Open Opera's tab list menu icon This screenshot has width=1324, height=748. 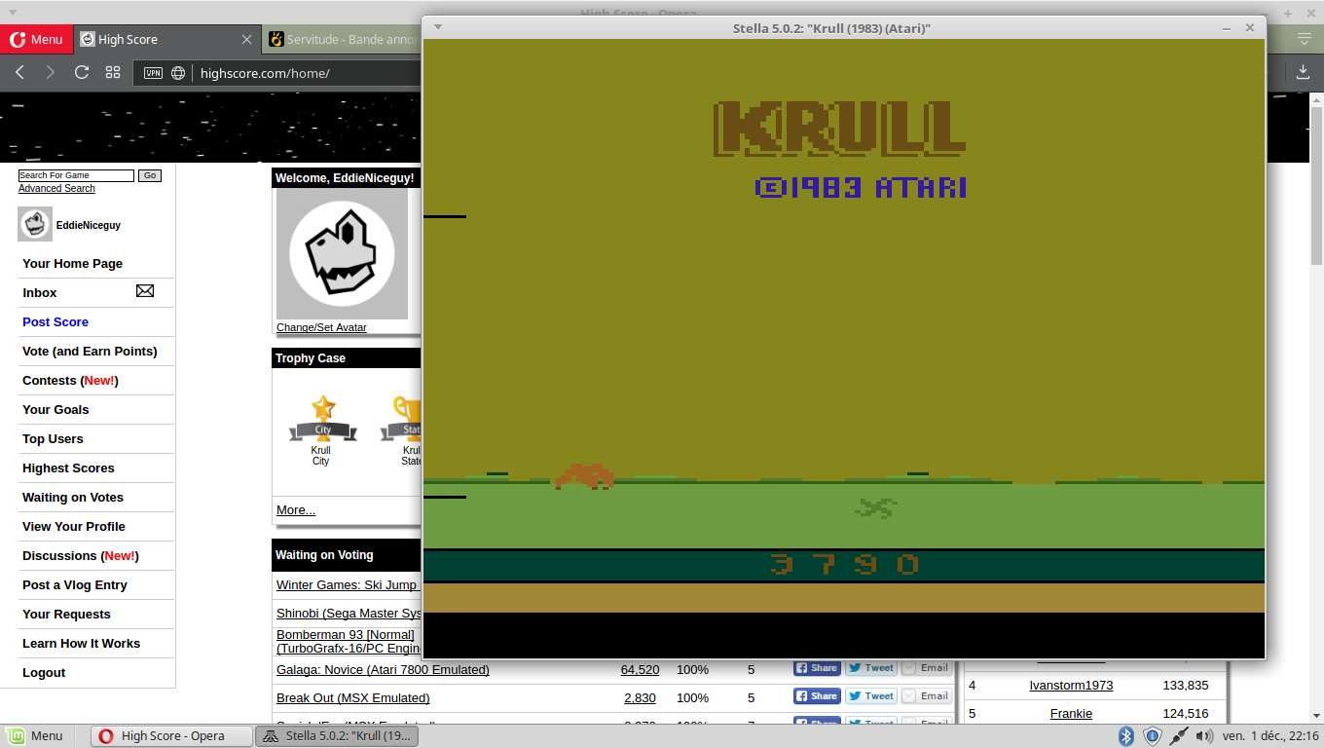click(1305, 39)
